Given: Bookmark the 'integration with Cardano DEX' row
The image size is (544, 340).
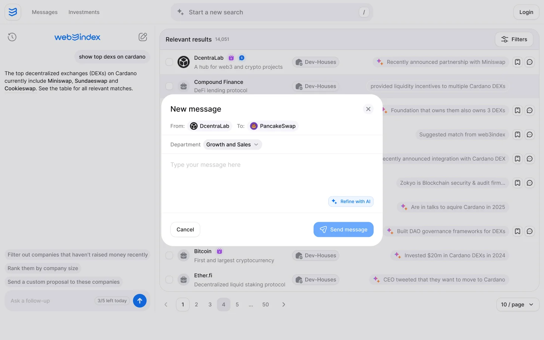Looking at the screenshot, I should click(x=518, y=159).
